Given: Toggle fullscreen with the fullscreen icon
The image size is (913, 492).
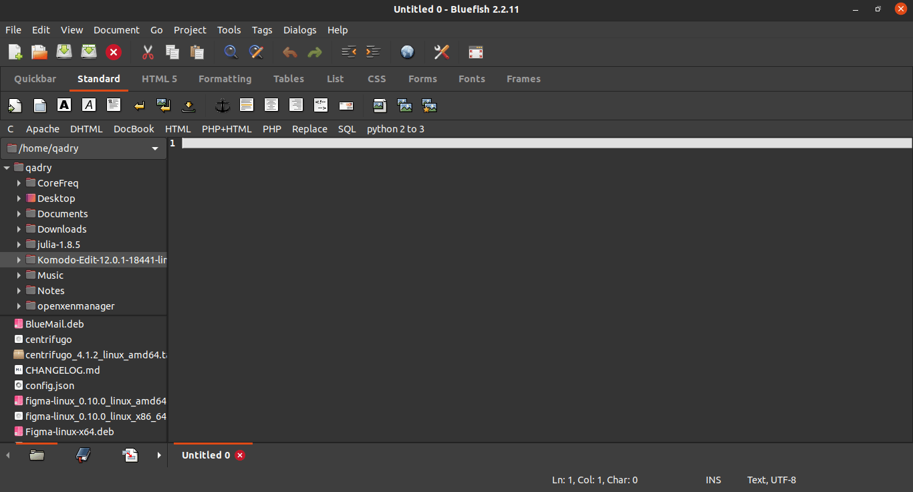Looking at the screenshot, I should (x=475, y=52).
